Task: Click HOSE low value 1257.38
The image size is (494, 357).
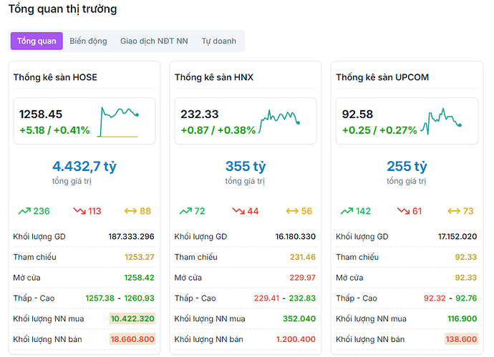Action: tap(100, 298)
